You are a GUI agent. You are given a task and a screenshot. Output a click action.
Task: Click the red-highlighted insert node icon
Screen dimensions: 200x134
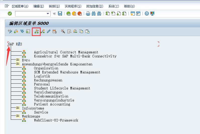pyautogui.click(x=37, y=32)
